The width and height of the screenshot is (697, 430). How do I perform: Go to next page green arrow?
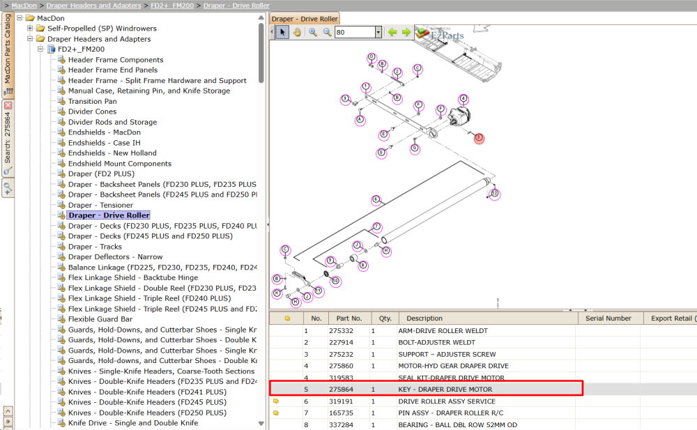click(x=406, y=32)
